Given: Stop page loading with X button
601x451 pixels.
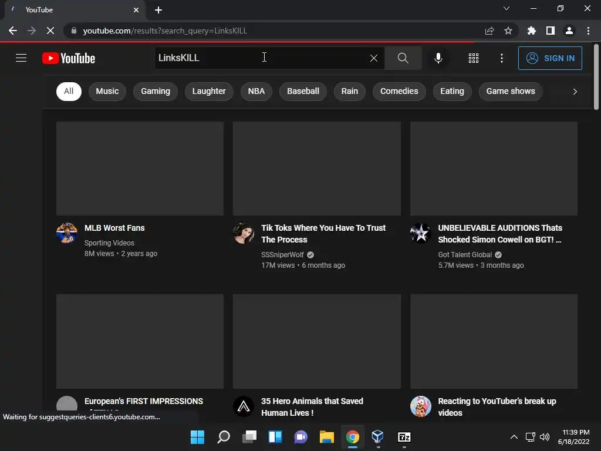Looking at the screenshot, I should pyautogui.click(x=50, y=31).
